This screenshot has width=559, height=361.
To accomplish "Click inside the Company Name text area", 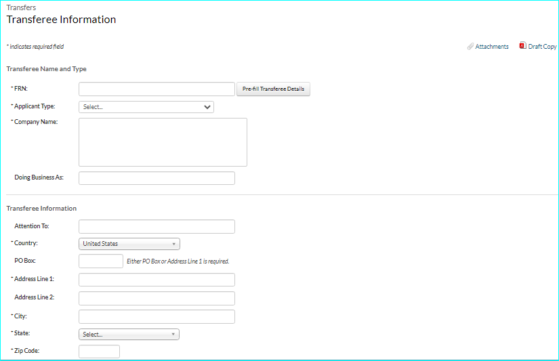I will (163, 142).
